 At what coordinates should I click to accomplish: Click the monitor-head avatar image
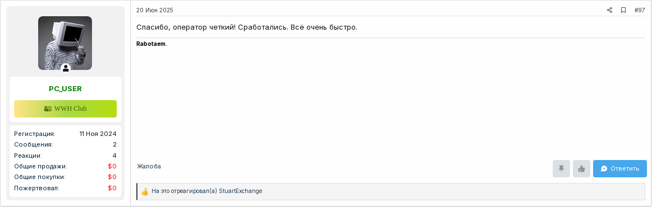point(65,43)
